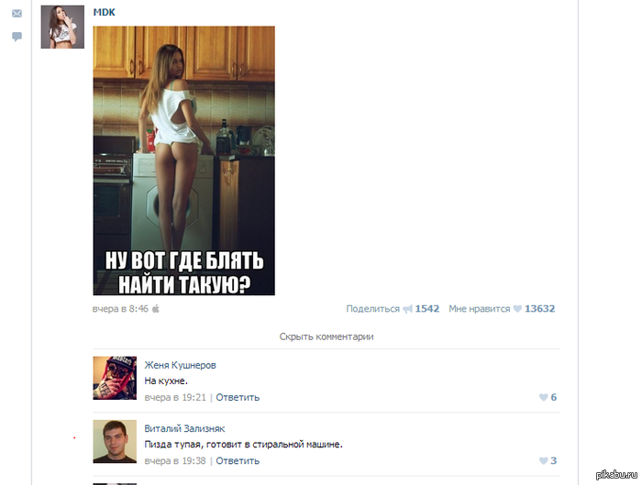This screenshot has height=485, width=642.
Task: Click the speech bubble comment icon
Action: 17,37
